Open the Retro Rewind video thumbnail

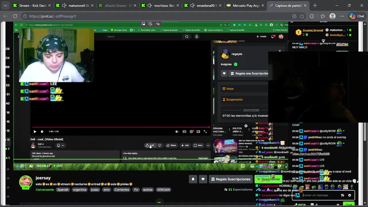tap(225, 146)
